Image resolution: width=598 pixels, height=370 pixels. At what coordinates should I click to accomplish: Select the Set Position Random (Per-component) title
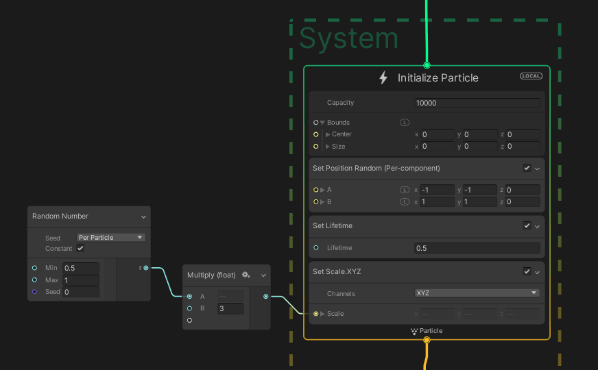(376, 168)
